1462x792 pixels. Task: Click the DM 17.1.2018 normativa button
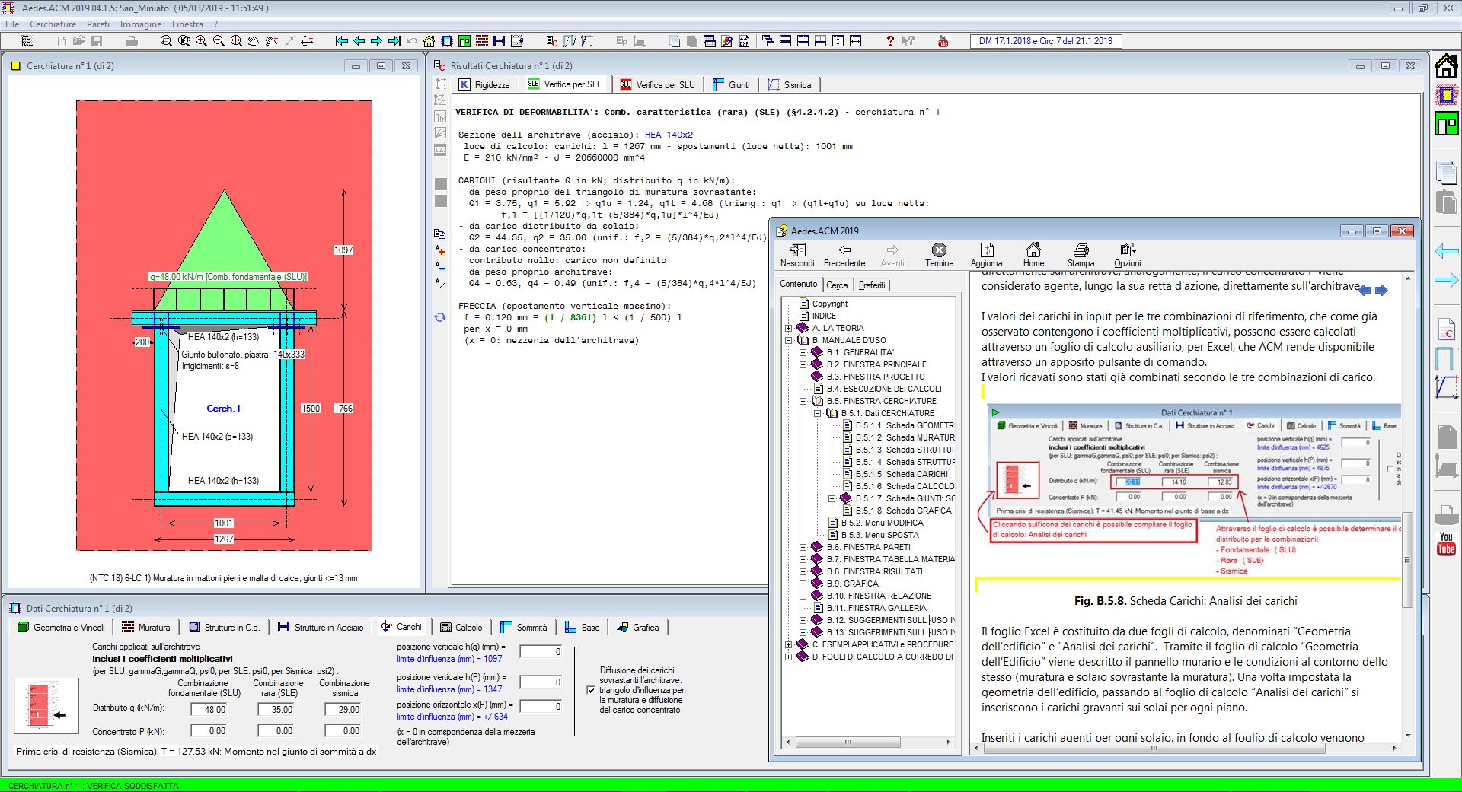(1045, 41)
